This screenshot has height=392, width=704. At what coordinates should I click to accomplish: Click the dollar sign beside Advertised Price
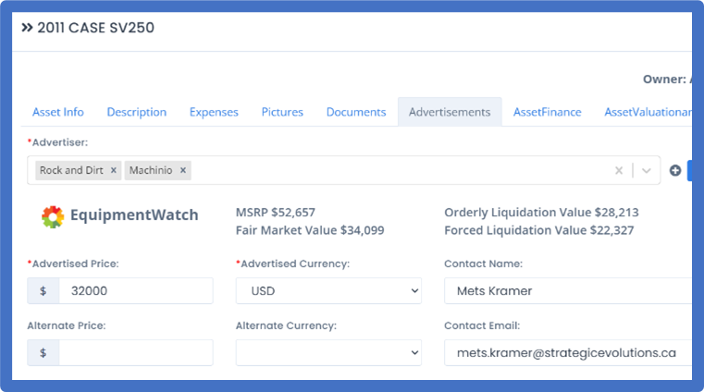[43, 290]
